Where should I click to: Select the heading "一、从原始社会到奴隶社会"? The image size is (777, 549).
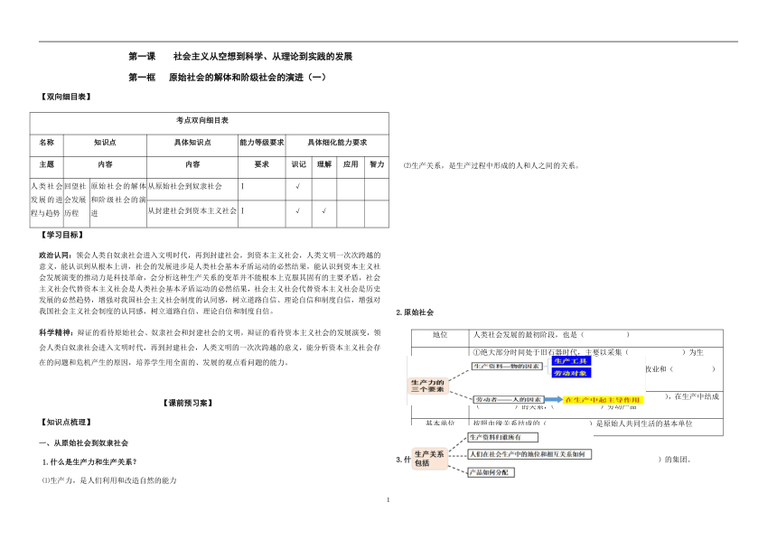click(x=84, y=443)
